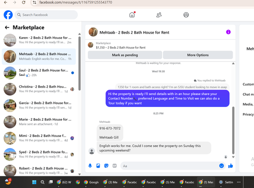Send a thumbs-up like
Screen dimensions: 254x188
[x=231, y=166]
